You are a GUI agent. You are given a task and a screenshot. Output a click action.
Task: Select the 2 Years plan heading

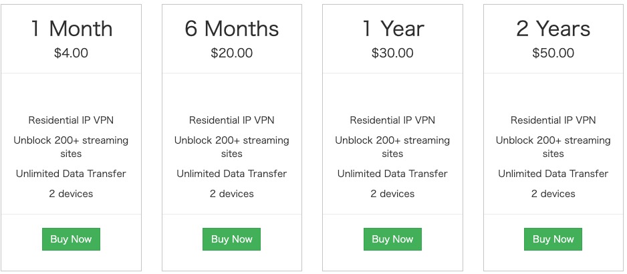tap(553, 29)
